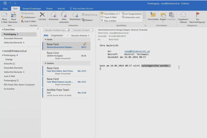Open the Neue Elemente menu
The height and width of the screenshot is (138, 207).
[13, 18]
